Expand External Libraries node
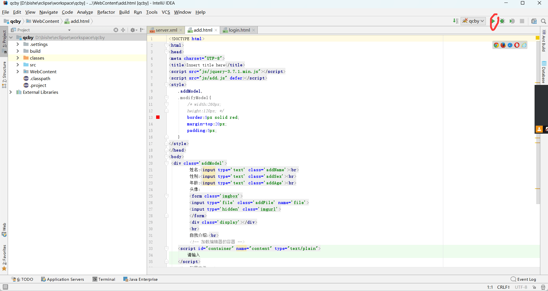Viewport: 548px width, 291px height. pyautogui.click(x=11, y=92)
